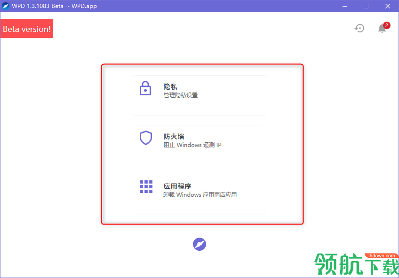
Task: Click the WPD feather logo at bottom
Action: [199, 244]
